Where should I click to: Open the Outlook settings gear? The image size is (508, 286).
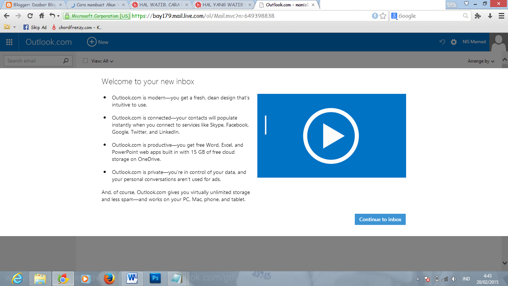tap(454, 42)
